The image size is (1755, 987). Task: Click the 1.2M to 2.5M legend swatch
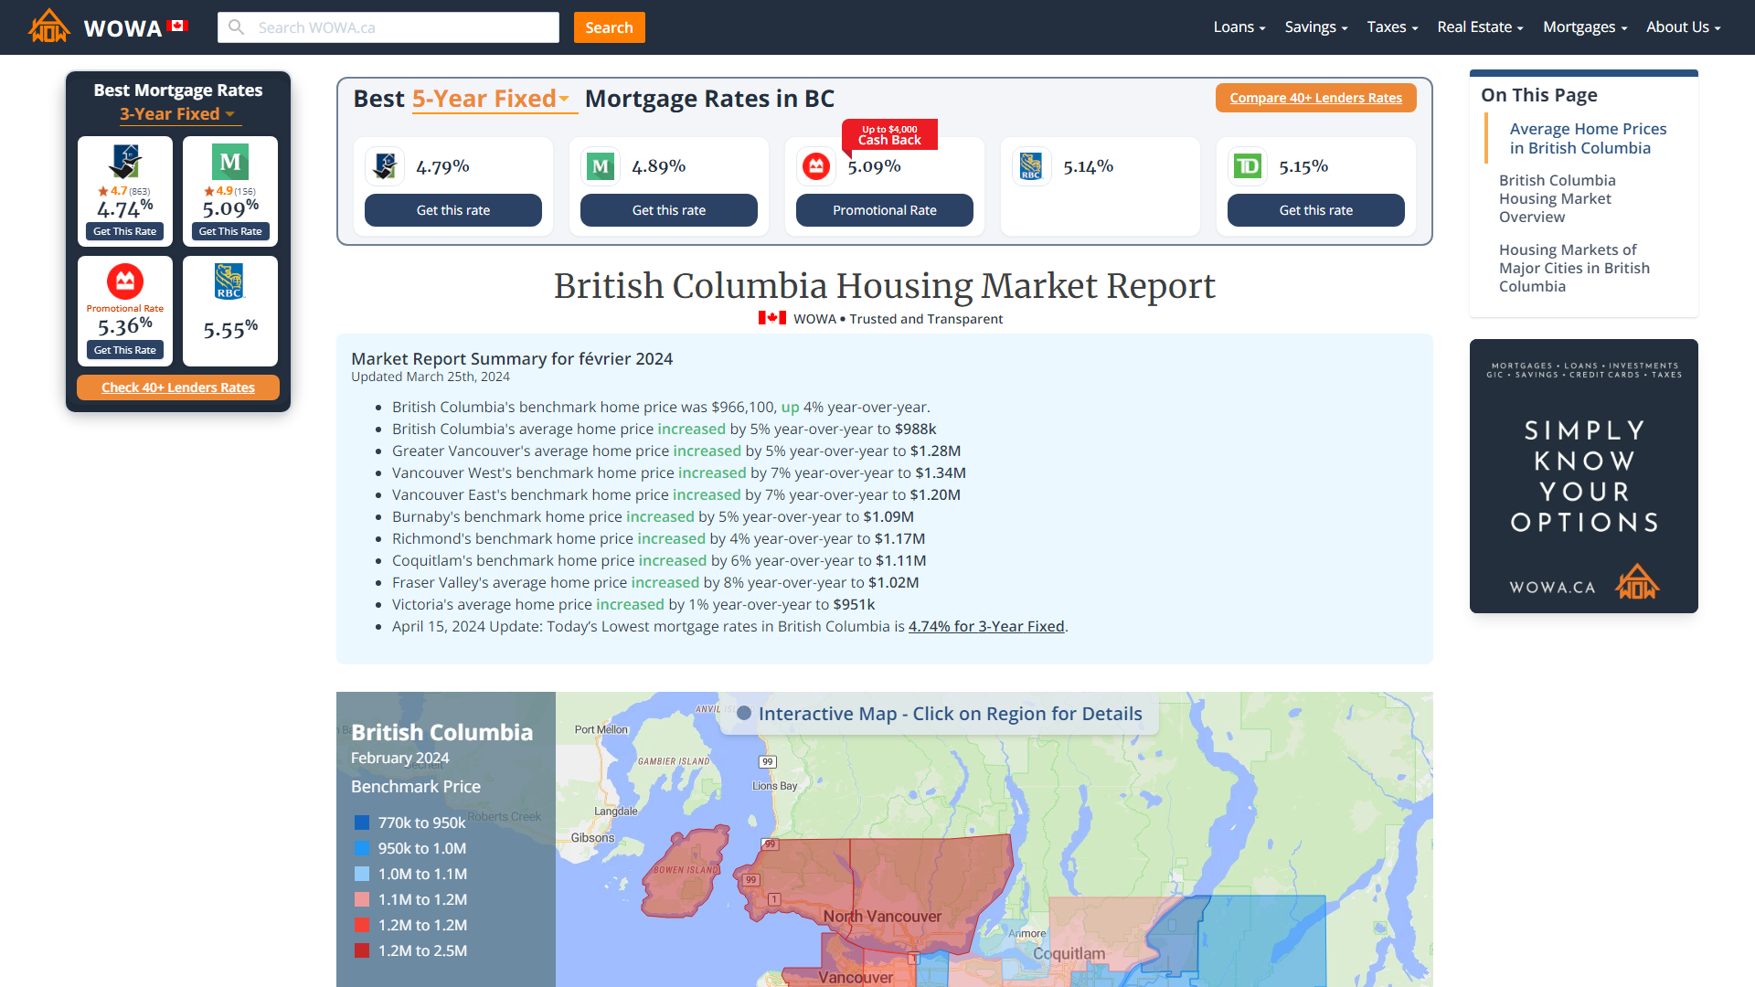(362, 950)
